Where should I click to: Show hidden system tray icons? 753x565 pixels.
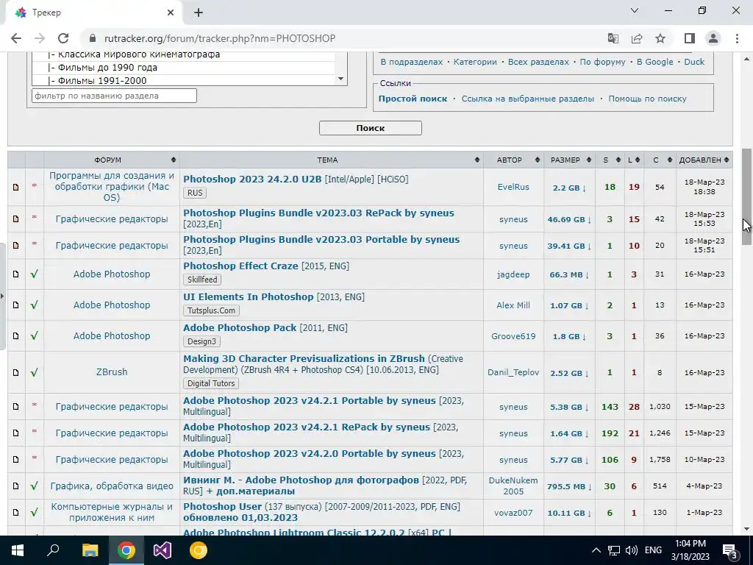(596, 550)
